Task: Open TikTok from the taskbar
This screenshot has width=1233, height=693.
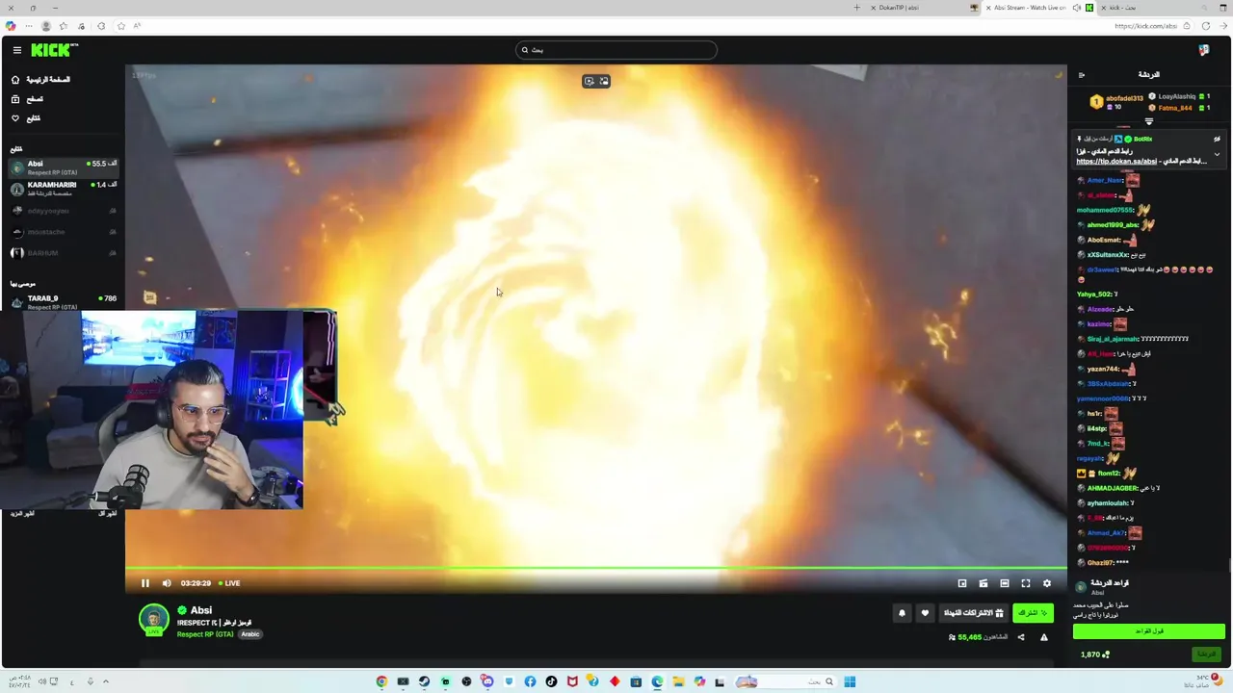Action: [x=551, y=681]
